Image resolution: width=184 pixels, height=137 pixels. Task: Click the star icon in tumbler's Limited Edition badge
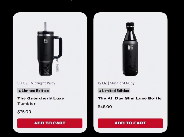[20, 91]
